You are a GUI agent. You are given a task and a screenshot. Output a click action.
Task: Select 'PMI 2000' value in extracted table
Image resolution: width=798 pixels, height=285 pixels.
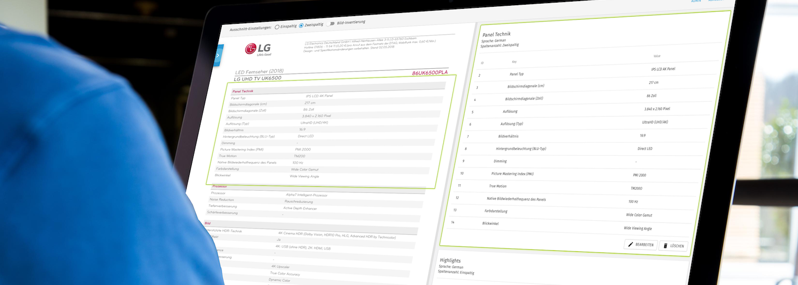pos(639,175)
